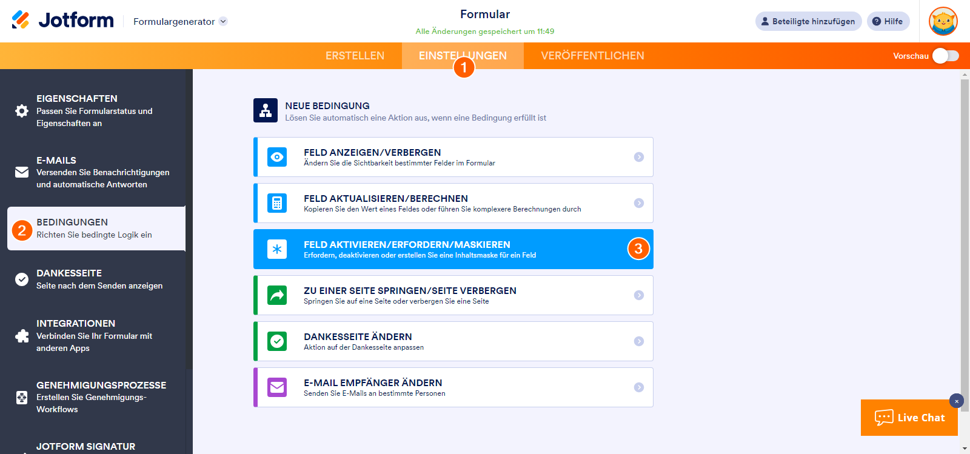Click the green checkmark Dankesseite ändern icon
This screenshot has height=454, width=970.
click(277, 341)
